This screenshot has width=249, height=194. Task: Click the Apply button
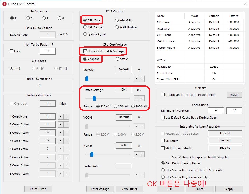pos(229,189)
